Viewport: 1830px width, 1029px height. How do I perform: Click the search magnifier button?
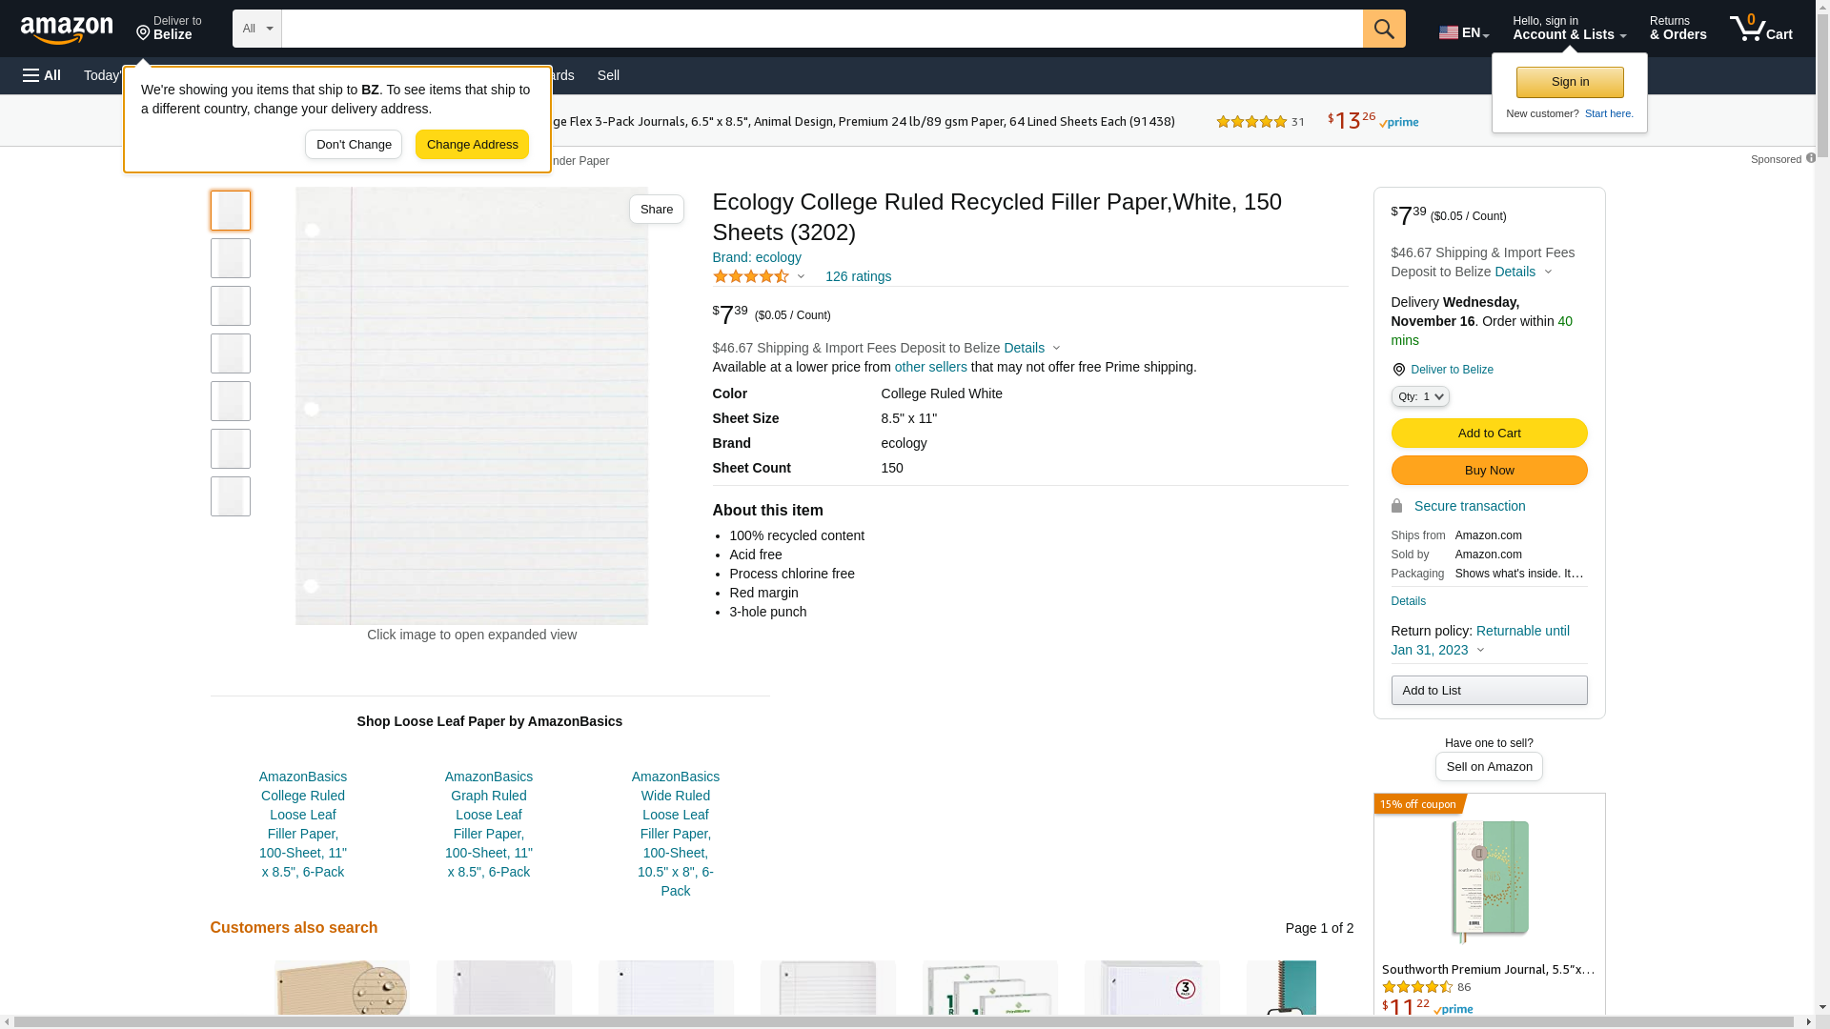coord(1384,29)
